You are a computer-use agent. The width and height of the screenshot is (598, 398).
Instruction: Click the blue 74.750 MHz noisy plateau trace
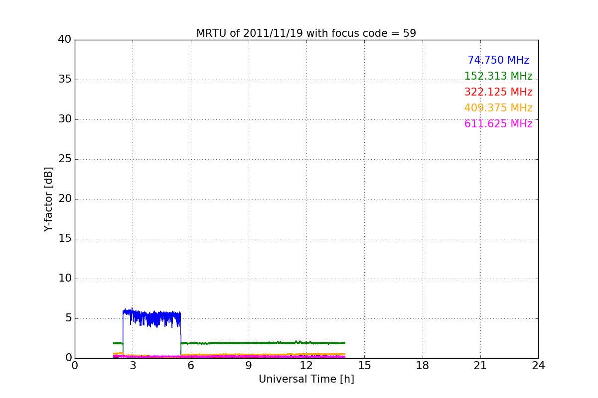click(152, 317)
